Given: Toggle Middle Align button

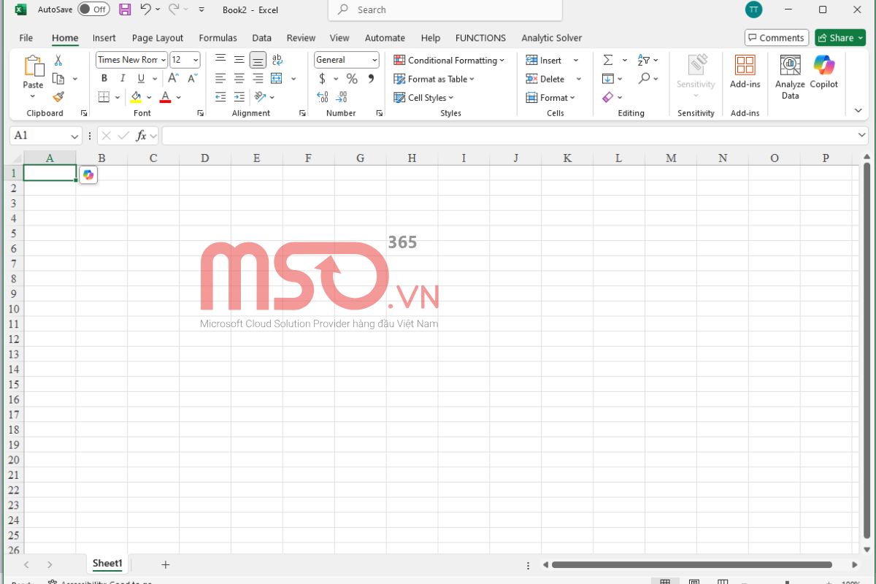Looking at the screenshot, I should pos(239,60).
